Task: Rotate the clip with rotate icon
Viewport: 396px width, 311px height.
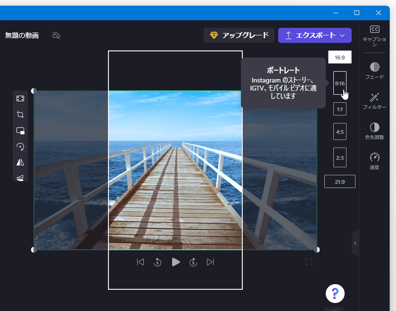Action: [20, 147]
